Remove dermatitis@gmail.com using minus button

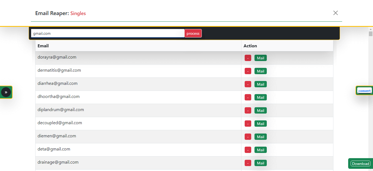[x=248, y=71]
